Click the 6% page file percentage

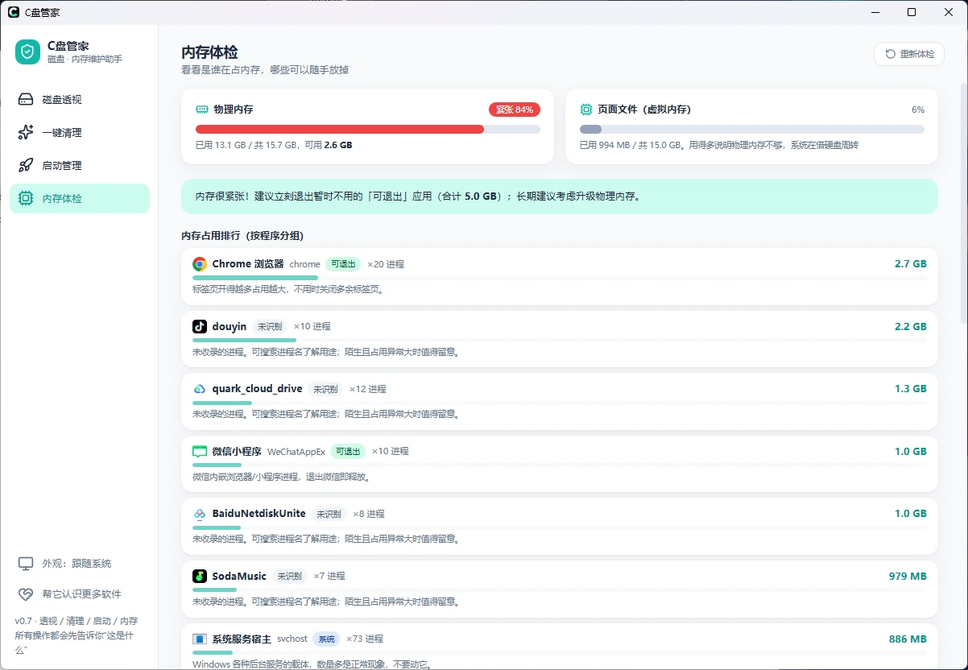[x=918, y=110]
